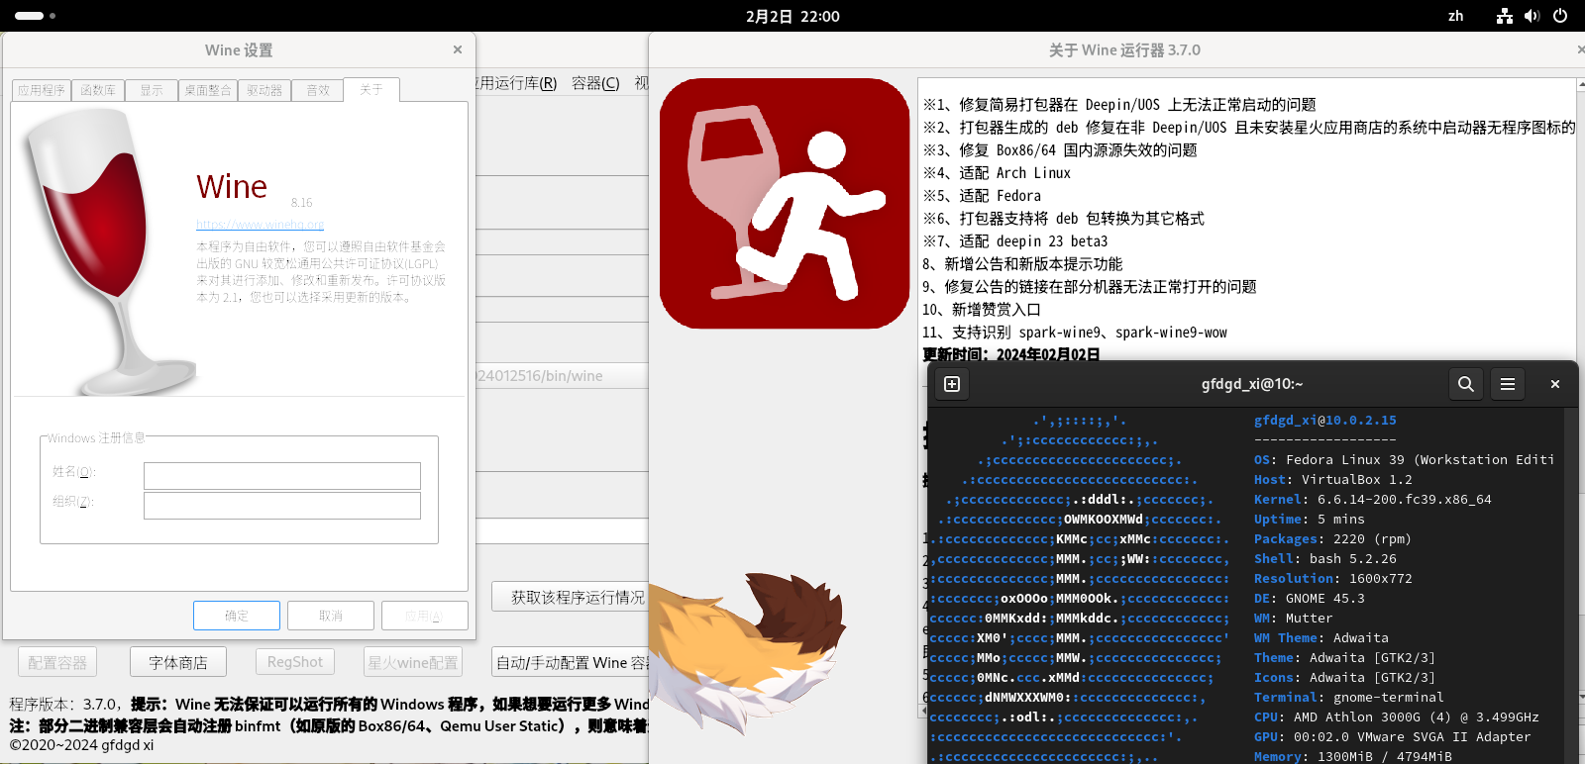
Task: Click 自动/手动配置 Wine 容器 button
Action: 571,662
